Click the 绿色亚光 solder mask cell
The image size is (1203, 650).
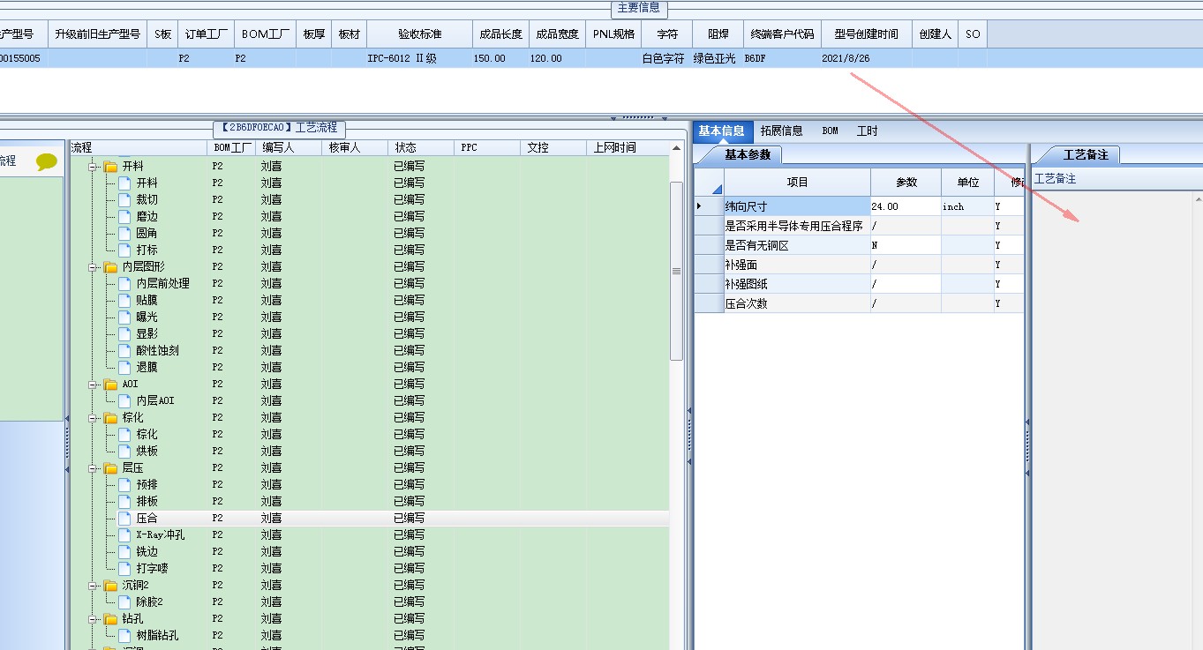717,58
